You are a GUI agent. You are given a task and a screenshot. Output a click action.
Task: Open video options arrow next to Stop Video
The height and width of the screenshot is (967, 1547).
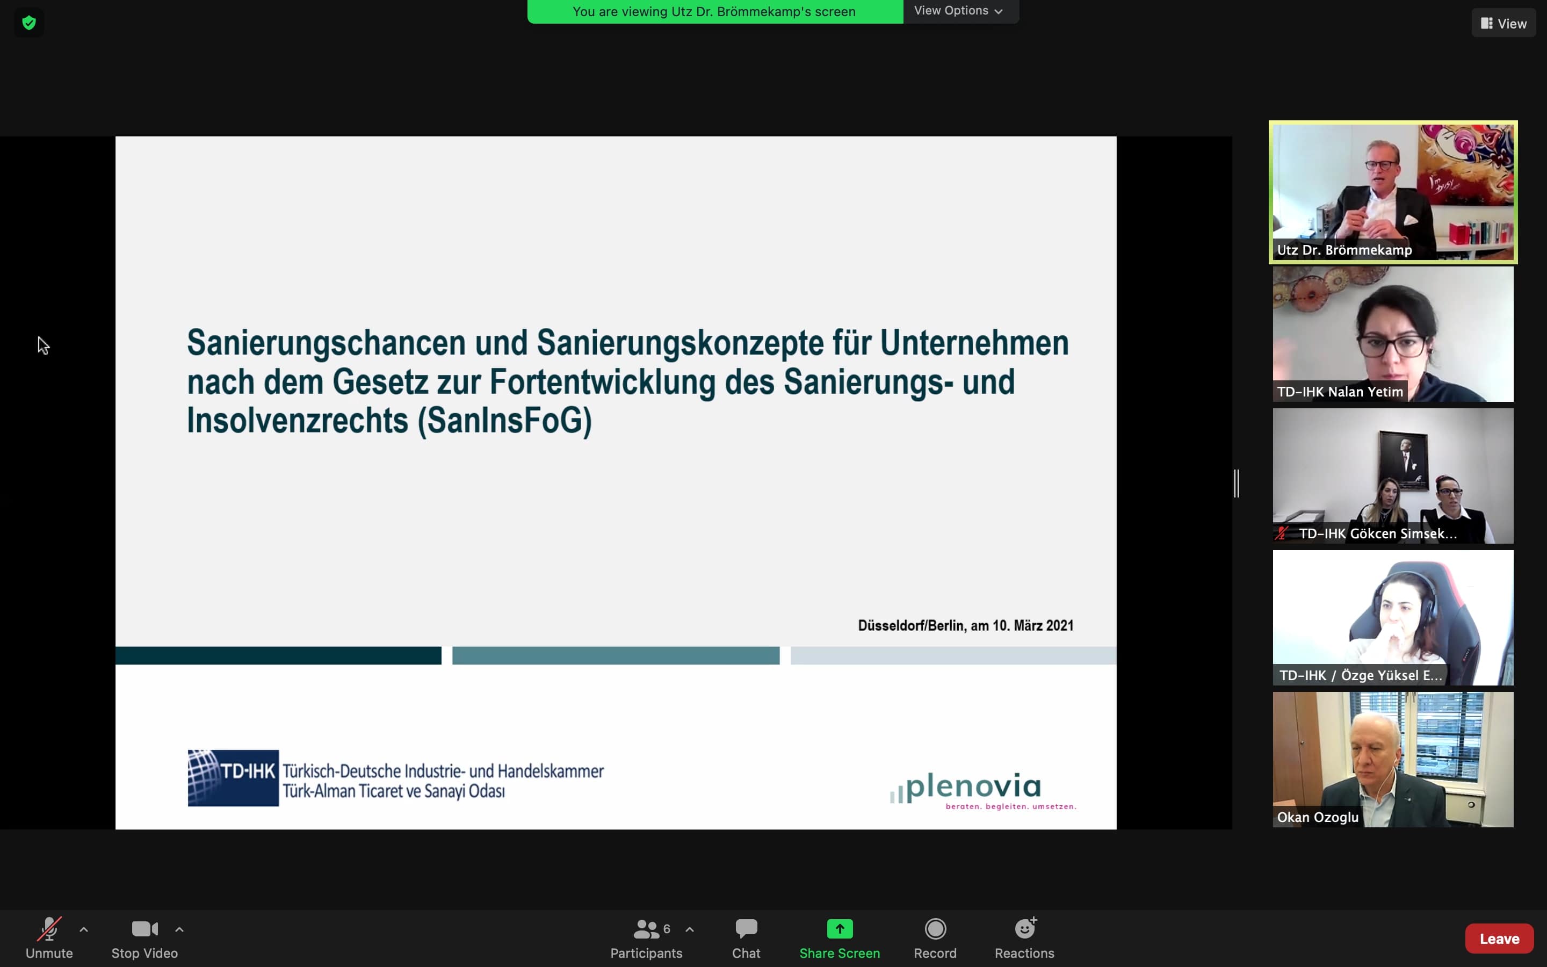click(179, 929)
